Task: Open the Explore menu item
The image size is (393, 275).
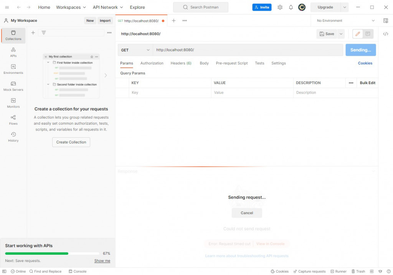Action: [x=137, y=7]
